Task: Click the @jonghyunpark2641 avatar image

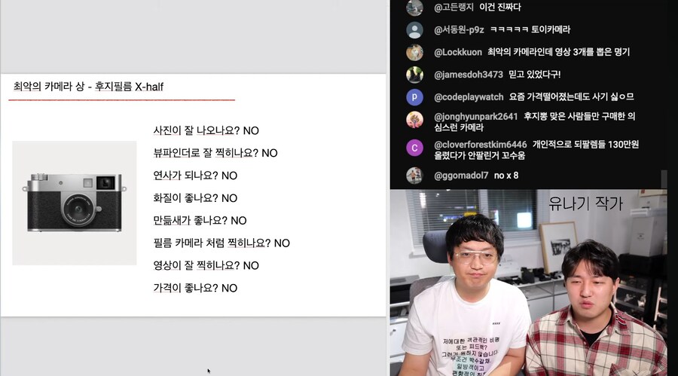Action: tap(414, 120)
